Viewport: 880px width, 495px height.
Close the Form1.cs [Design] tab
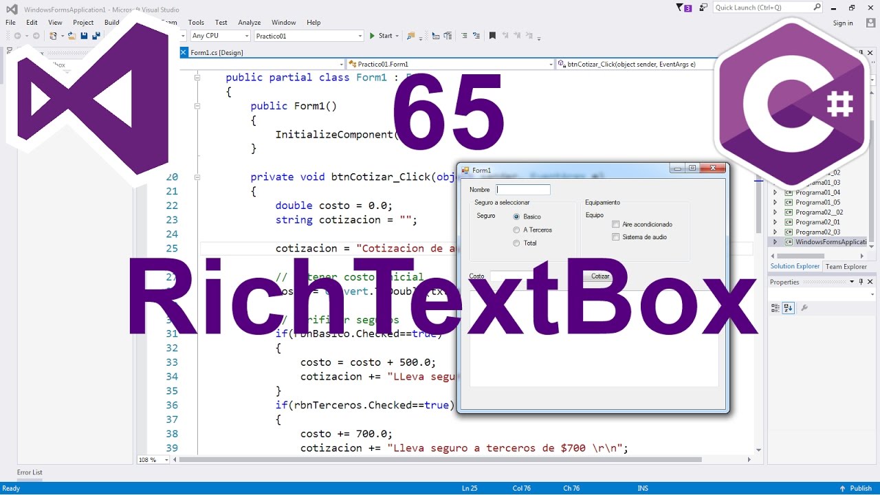[x=184, y=52]
